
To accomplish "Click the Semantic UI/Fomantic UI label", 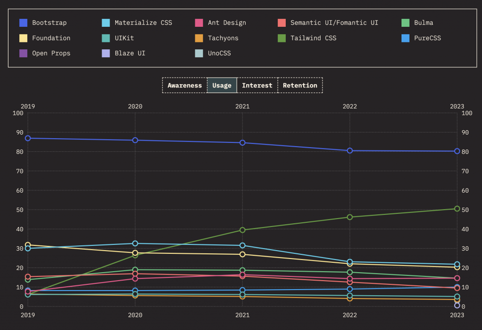I will pyautogui.click(x=334, y=23).
